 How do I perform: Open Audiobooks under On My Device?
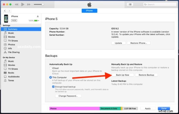(x=21, y=77)
